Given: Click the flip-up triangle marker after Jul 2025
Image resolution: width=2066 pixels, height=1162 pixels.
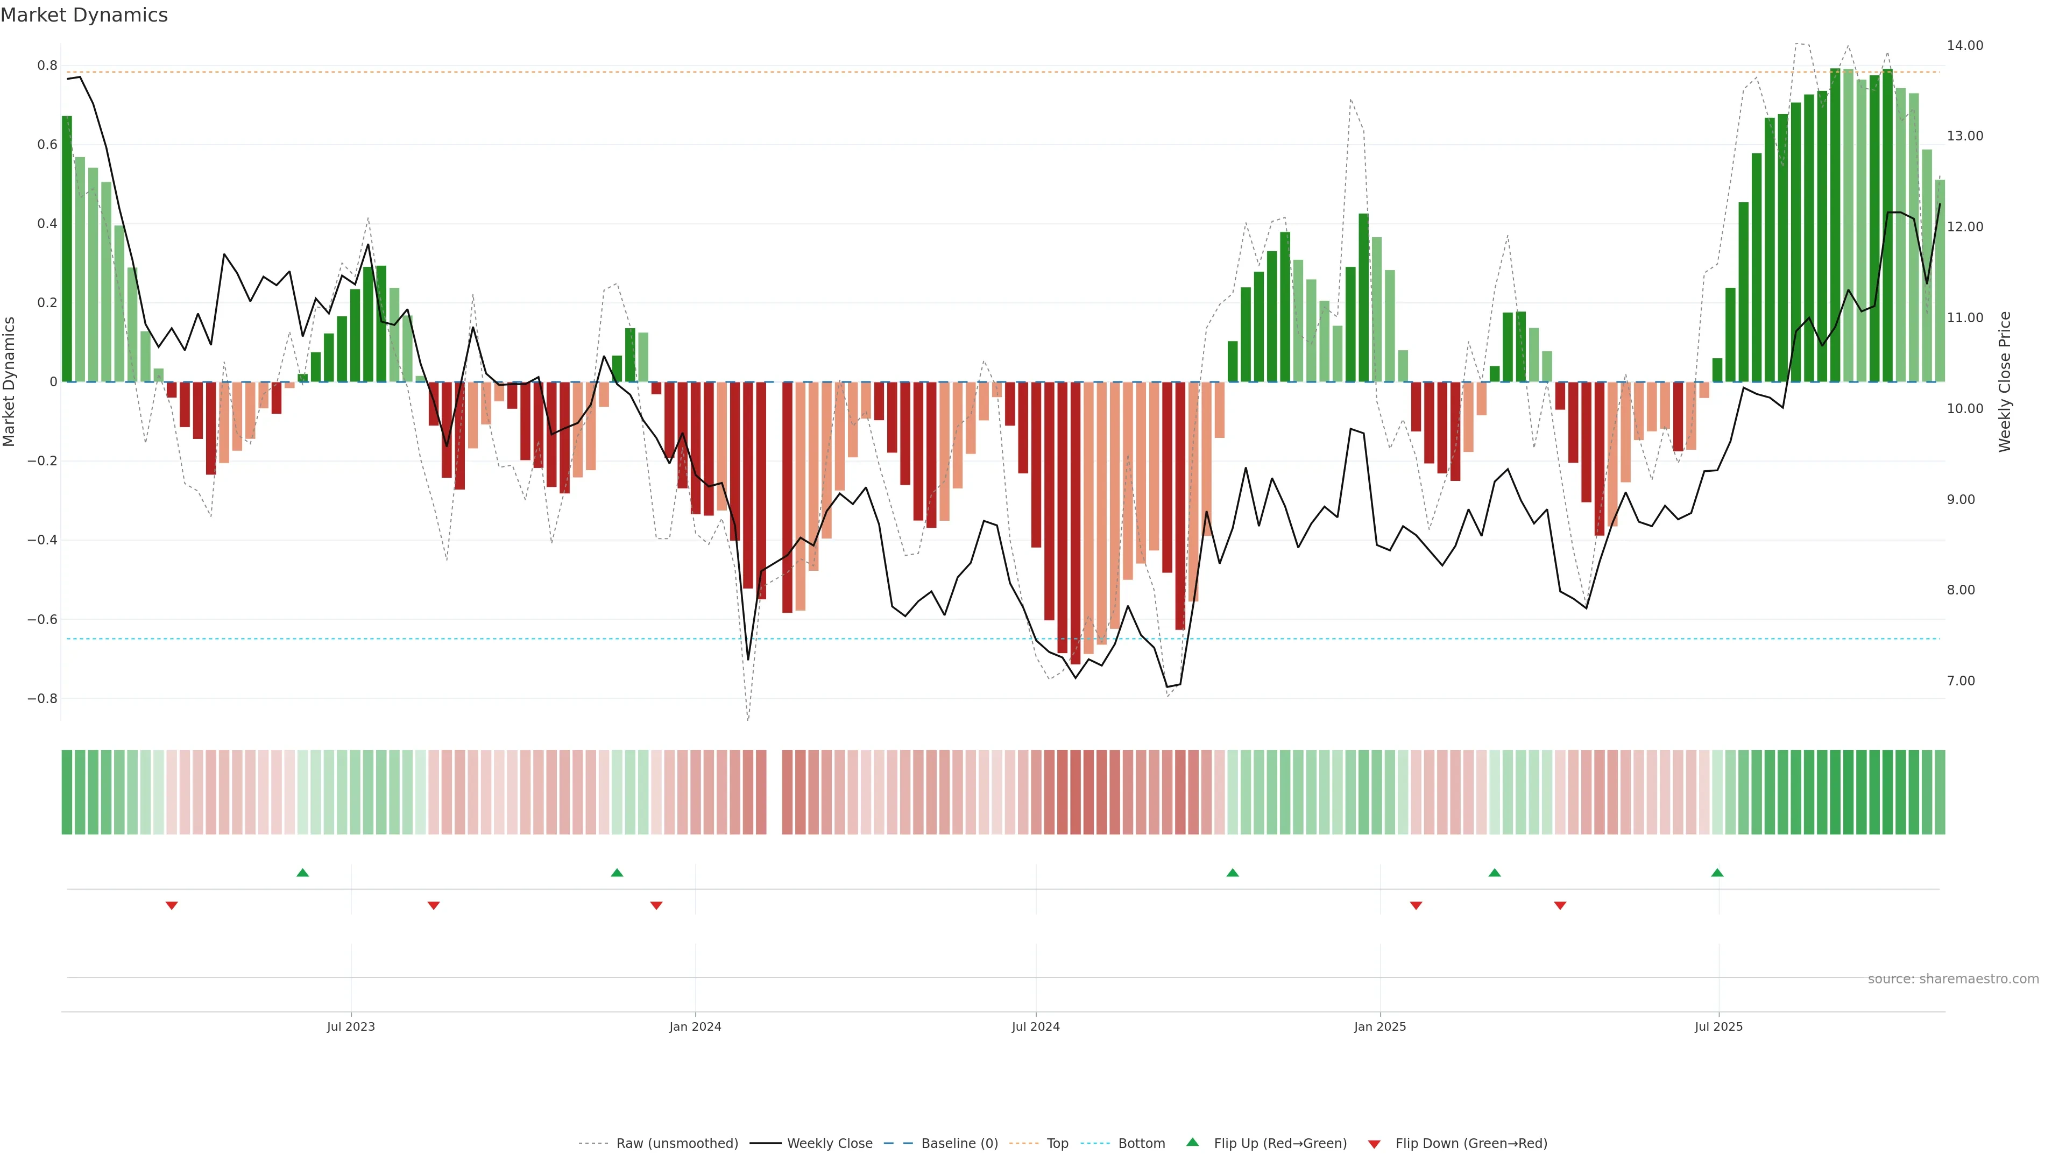Looking at the screenshot, I should click(1717, 873).
